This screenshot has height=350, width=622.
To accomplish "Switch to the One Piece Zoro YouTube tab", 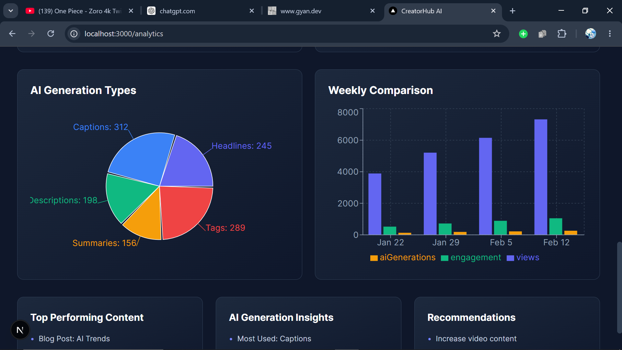I will pyautogui.click(x=80, y=11).
